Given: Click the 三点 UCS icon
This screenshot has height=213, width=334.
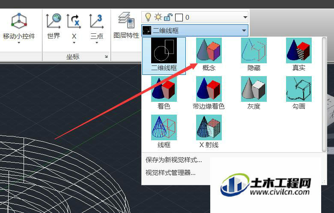Looking at the screenshot, I should (x=97, y=21).
